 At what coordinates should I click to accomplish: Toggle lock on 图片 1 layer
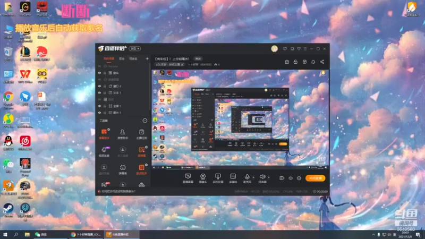[105, 113]
